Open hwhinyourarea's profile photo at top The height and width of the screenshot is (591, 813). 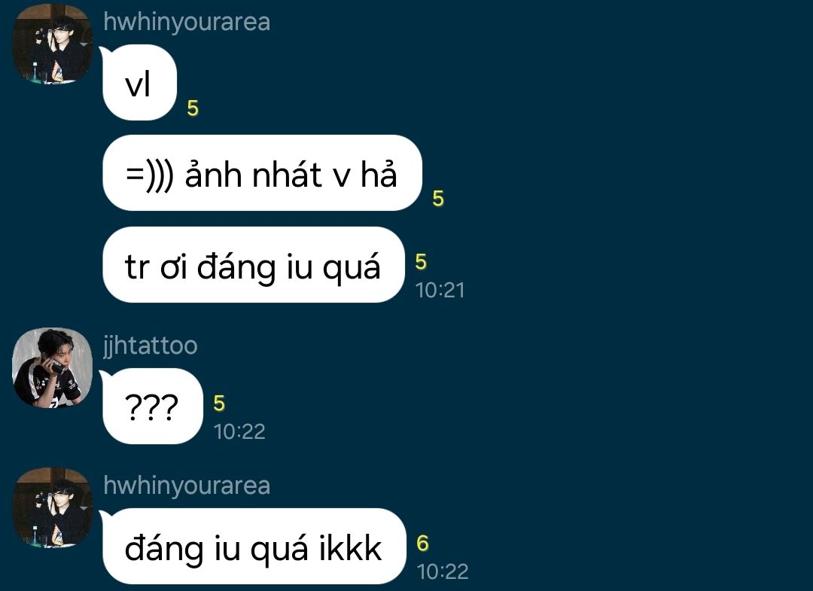point(53,44)
